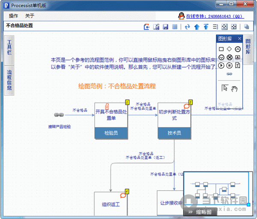Click the blue up-arrow toolbar icon
The width and height of the screenshot is (257, 219).
pos(197,27)
